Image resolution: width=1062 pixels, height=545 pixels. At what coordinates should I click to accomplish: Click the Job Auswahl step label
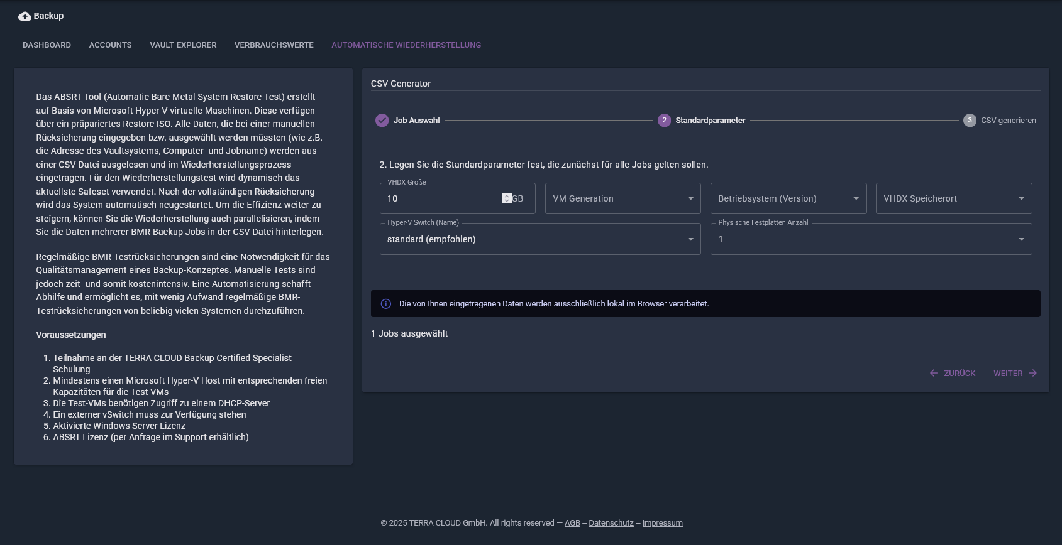point(416,121)
